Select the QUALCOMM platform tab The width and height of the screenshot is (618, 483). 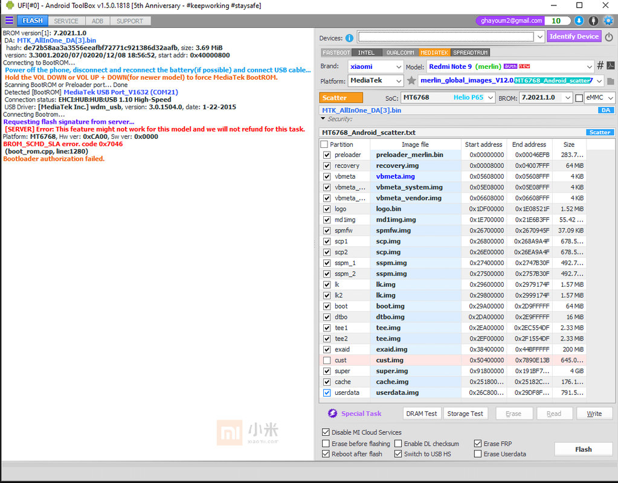400,53
